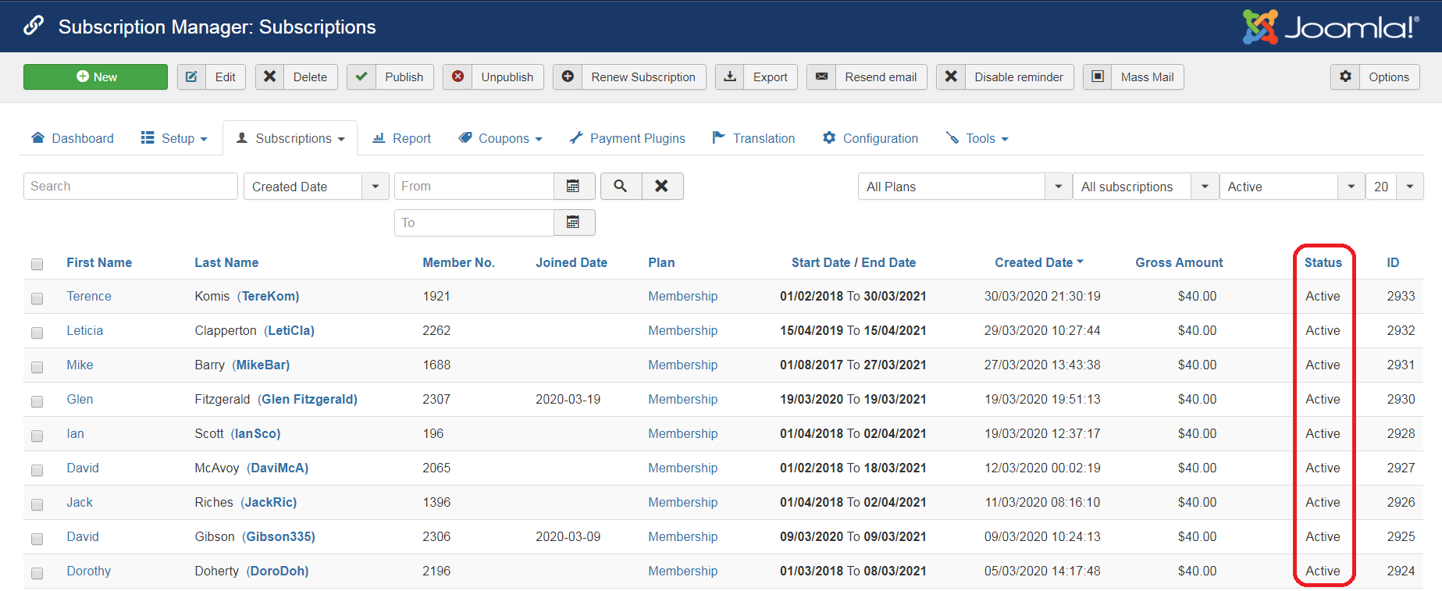Viewport: 1442px width, 591px height.
Task: Click the Joomla! logo
Action: point(1331,27)
